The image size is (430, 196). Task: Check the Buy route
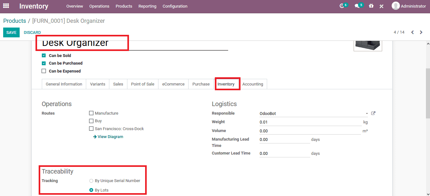pos(91,121)
